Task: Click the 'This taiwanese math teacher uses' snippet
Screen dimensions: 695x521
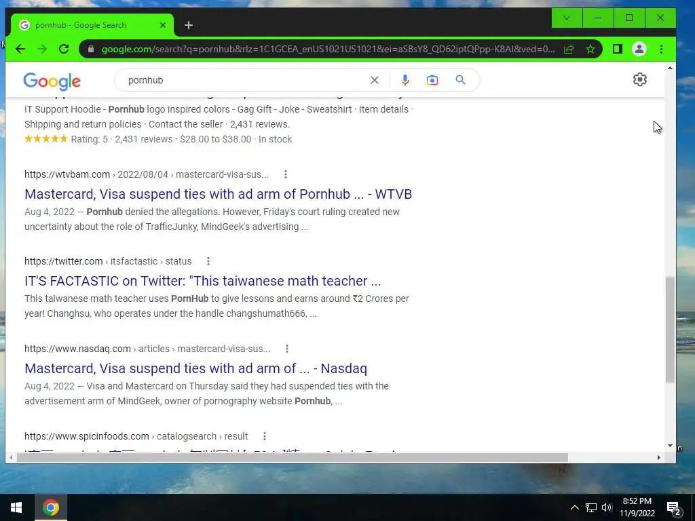Action: point(217,306)
